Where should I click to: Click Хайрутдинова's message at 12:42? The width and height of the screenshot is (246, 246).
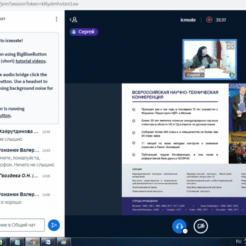[25, 135]
